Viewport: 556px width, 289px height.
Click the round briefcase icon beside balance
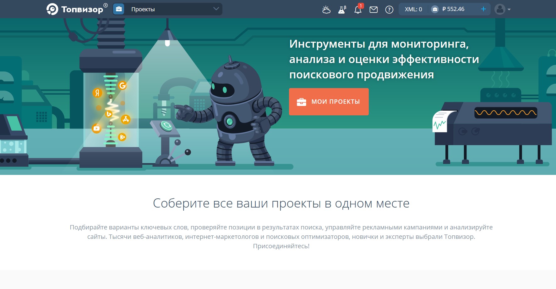[x=435, y=9]
